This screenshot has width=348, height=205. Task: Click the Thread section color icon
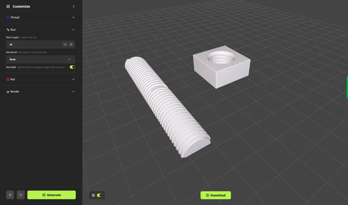point(8,17)
